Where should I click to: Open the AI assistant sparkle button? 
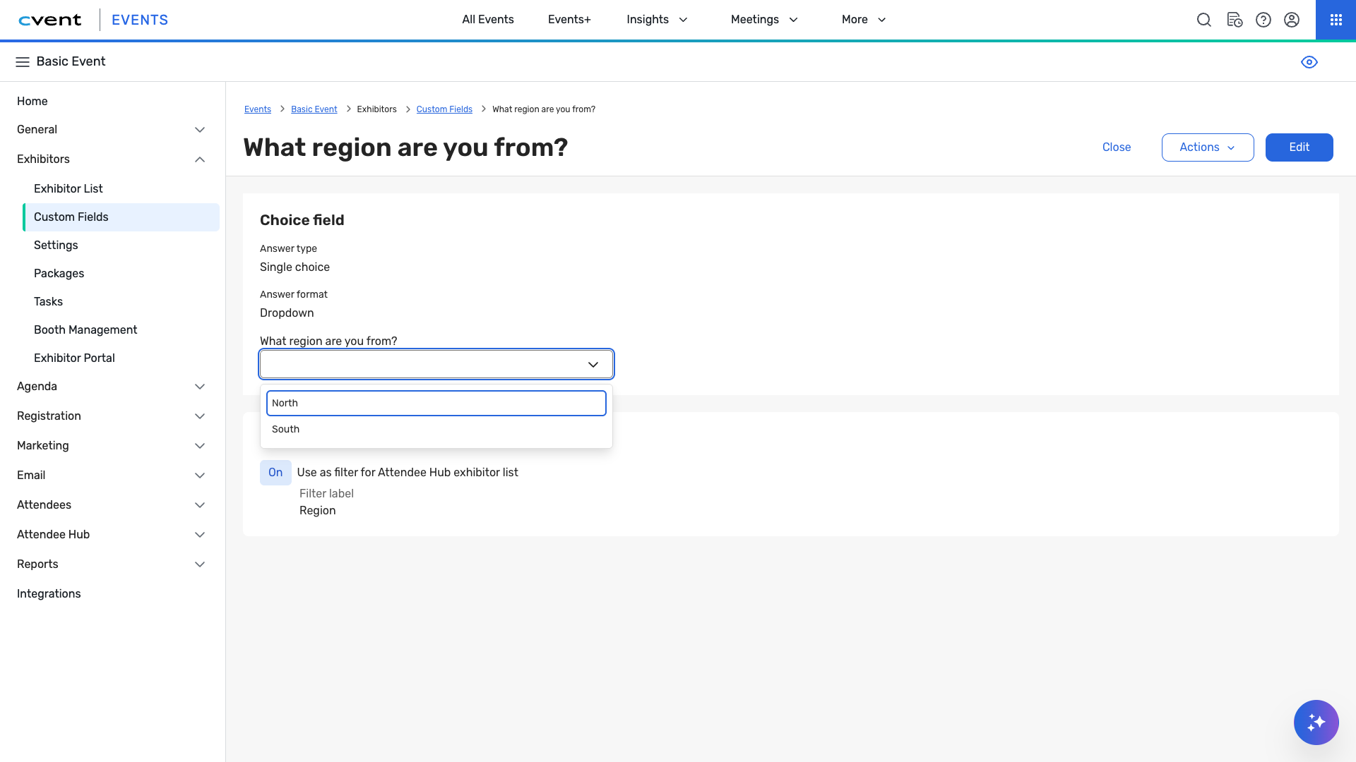[x=1316, y=722]
